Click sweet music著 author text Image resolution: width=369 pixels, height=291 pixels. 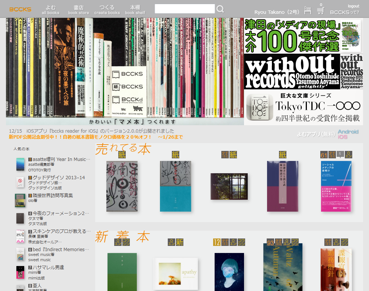pos(41,255)
